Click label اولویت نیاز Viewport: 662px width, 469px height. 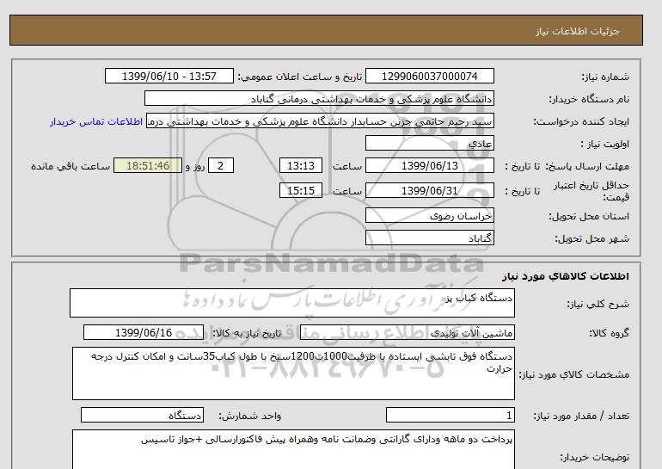point(605,144)
